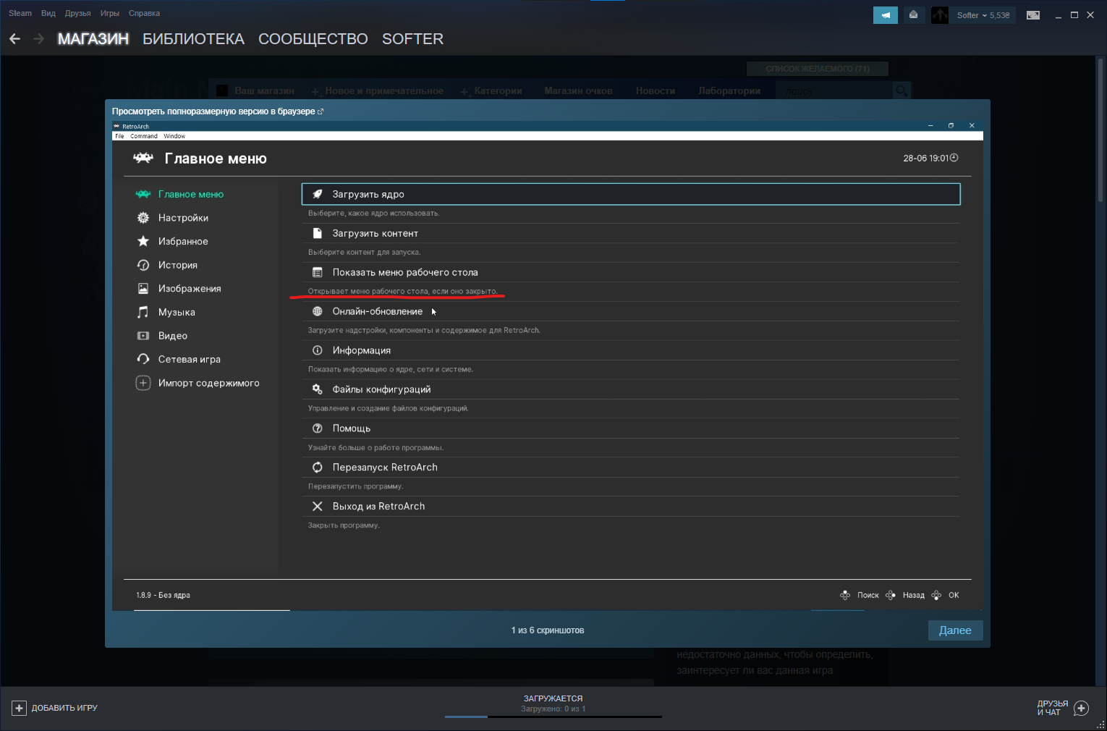Click the info icon for Информация
1107x731 pixels.
(317, 350)
